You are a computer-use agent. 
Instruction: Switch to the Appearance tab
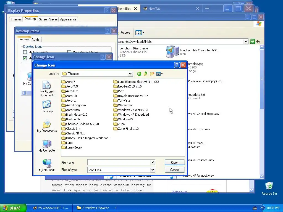pos(68,19)
